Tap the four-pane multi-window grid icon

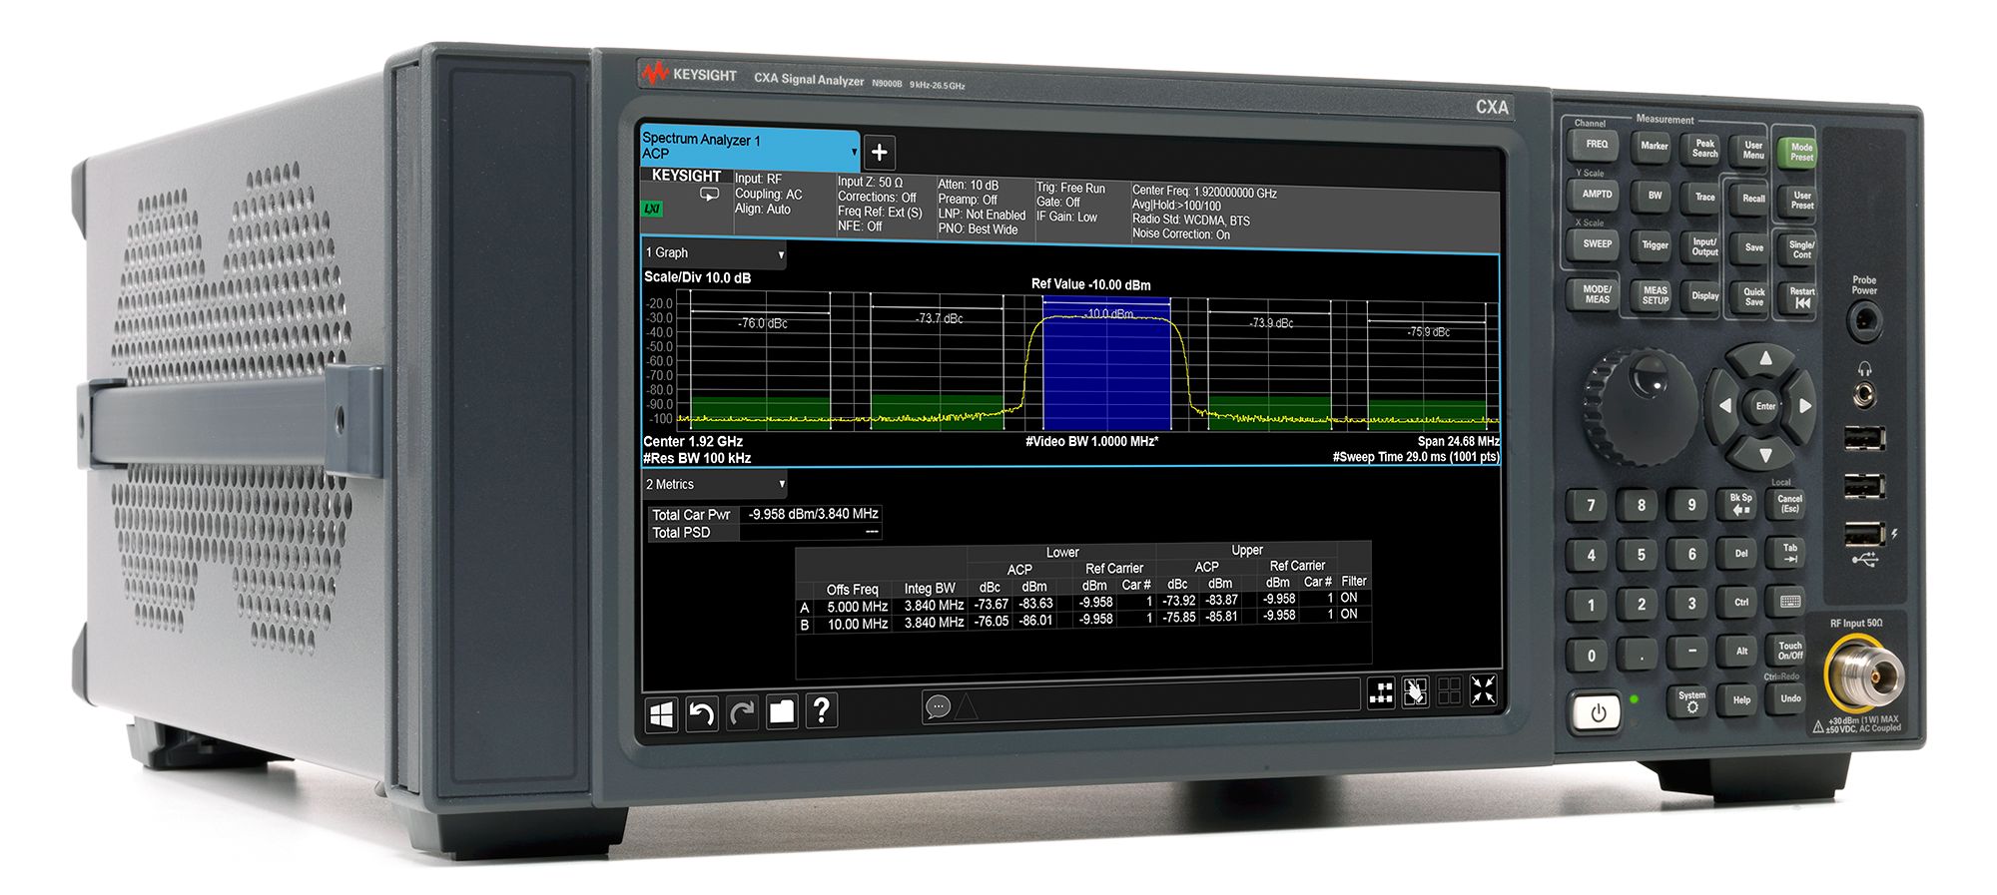coord(1449,691)
